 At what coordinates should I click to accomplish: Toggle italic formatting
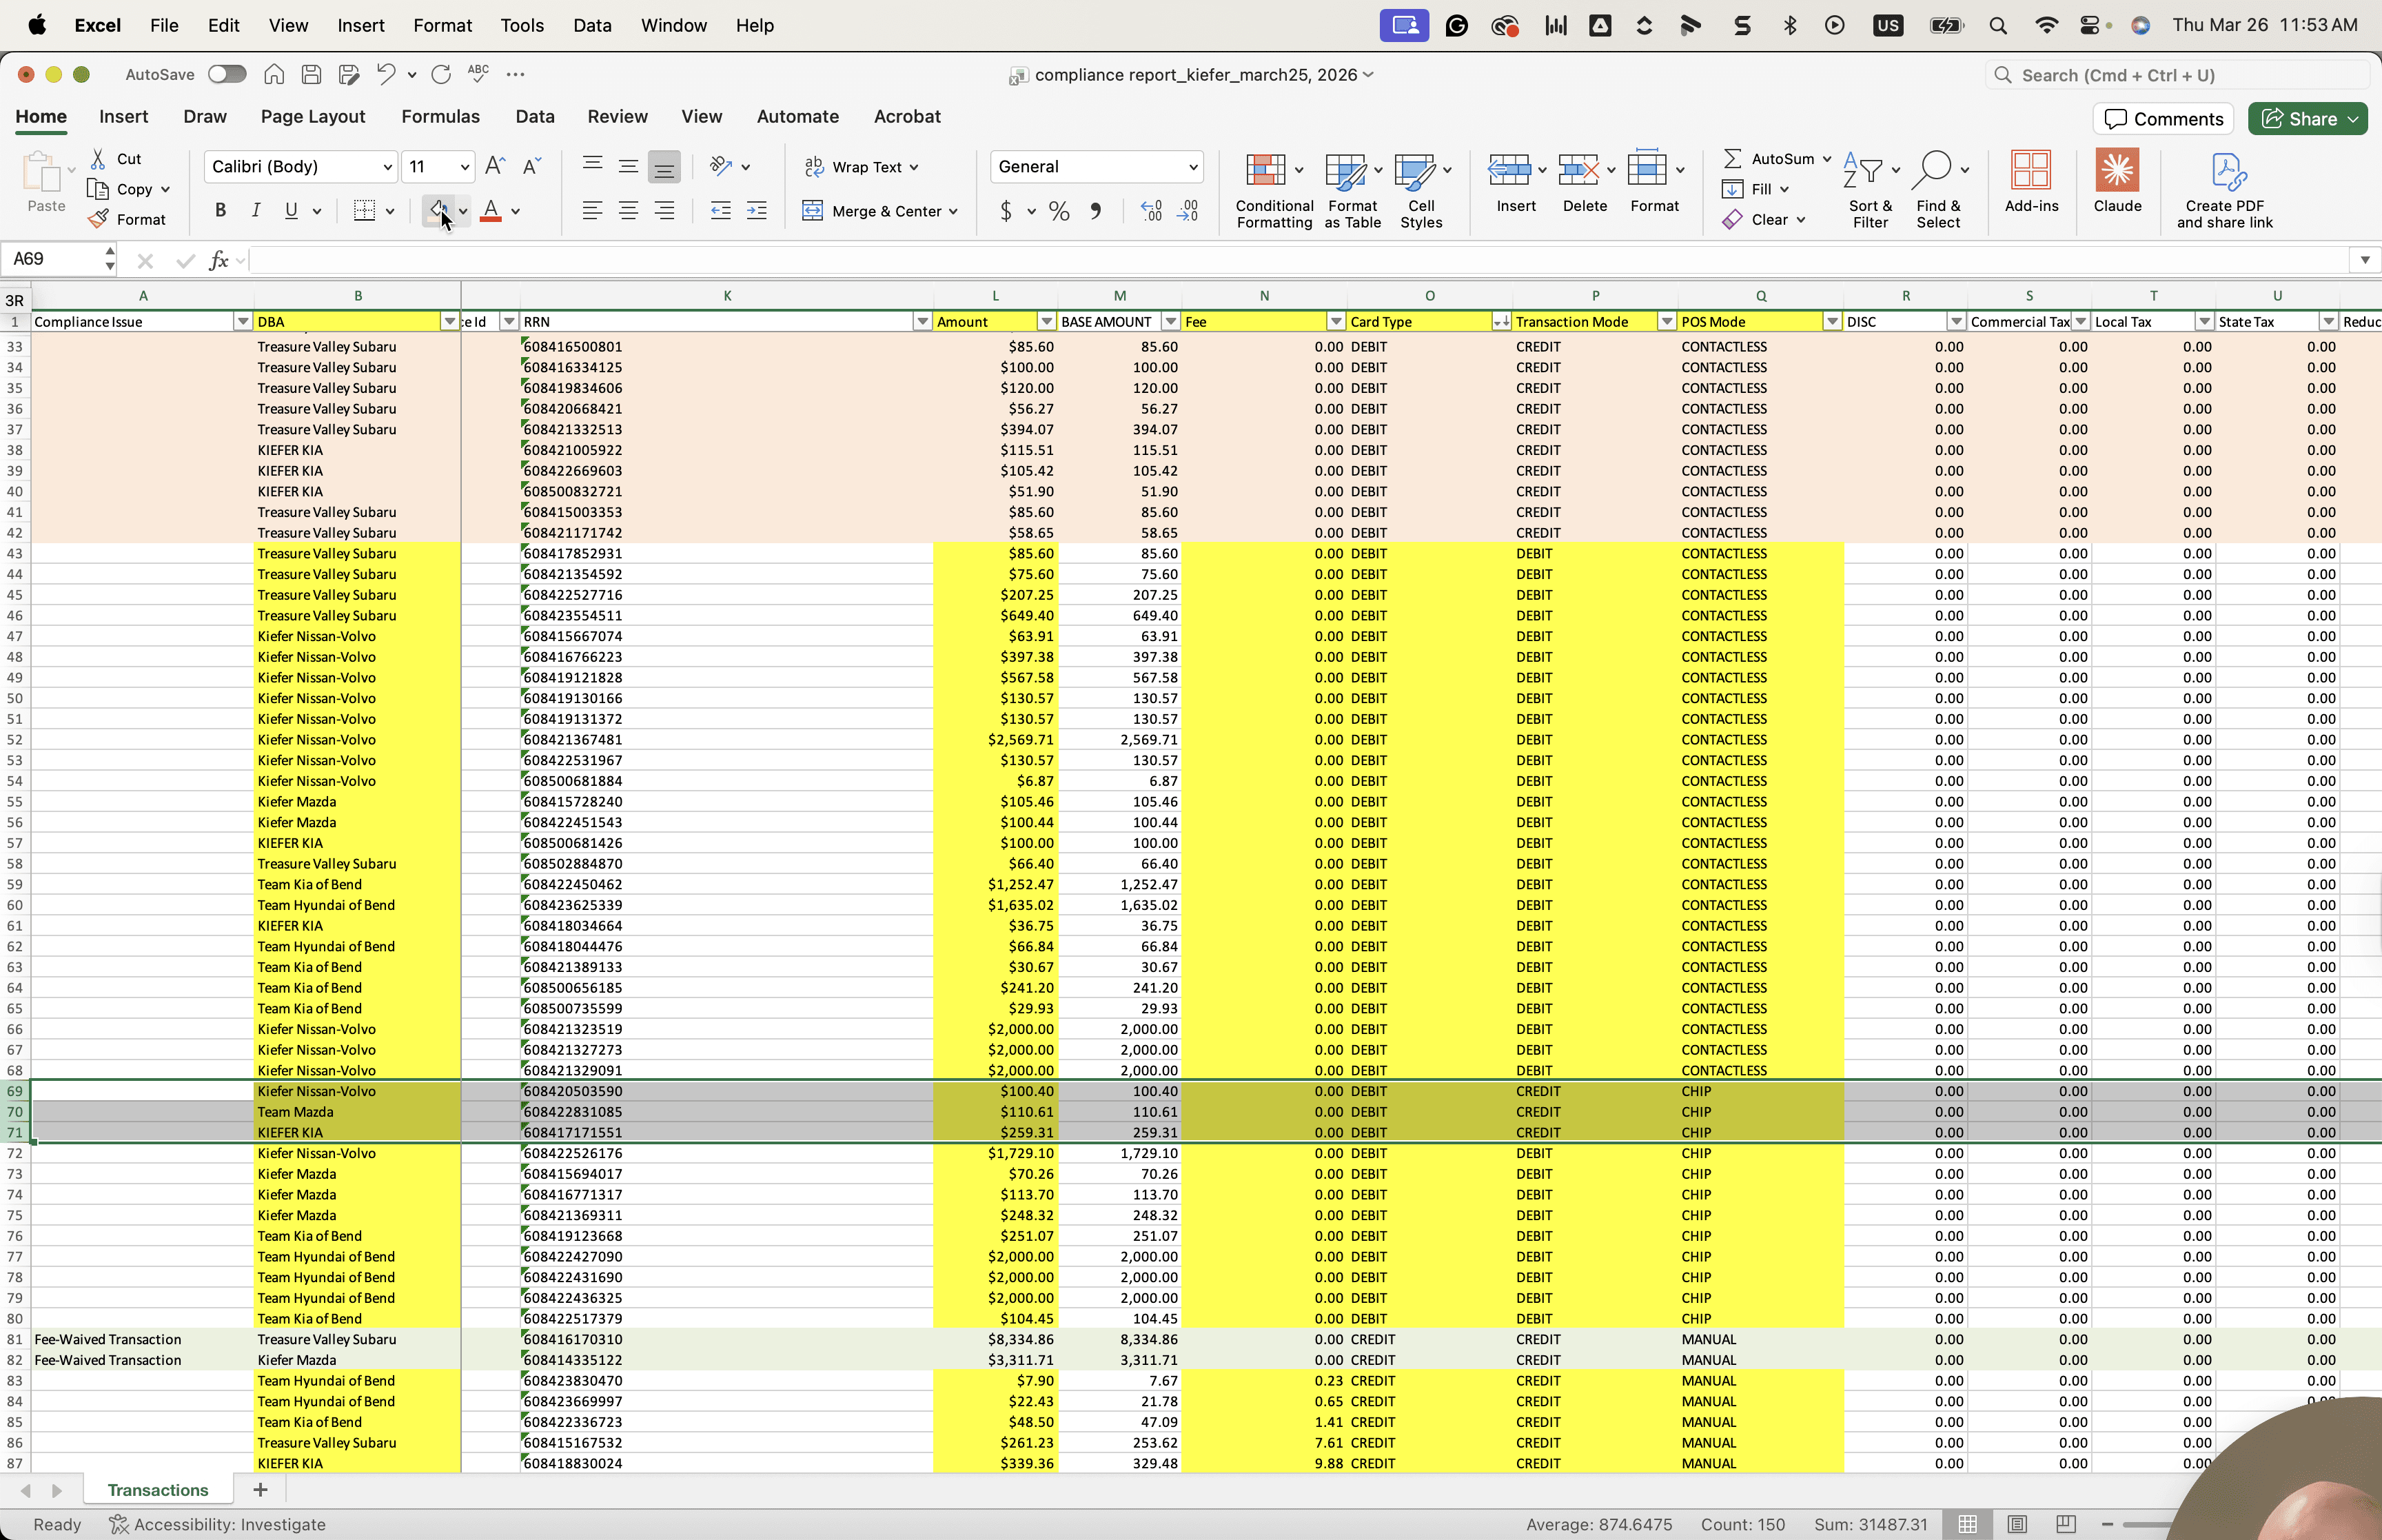coord(256,210)
